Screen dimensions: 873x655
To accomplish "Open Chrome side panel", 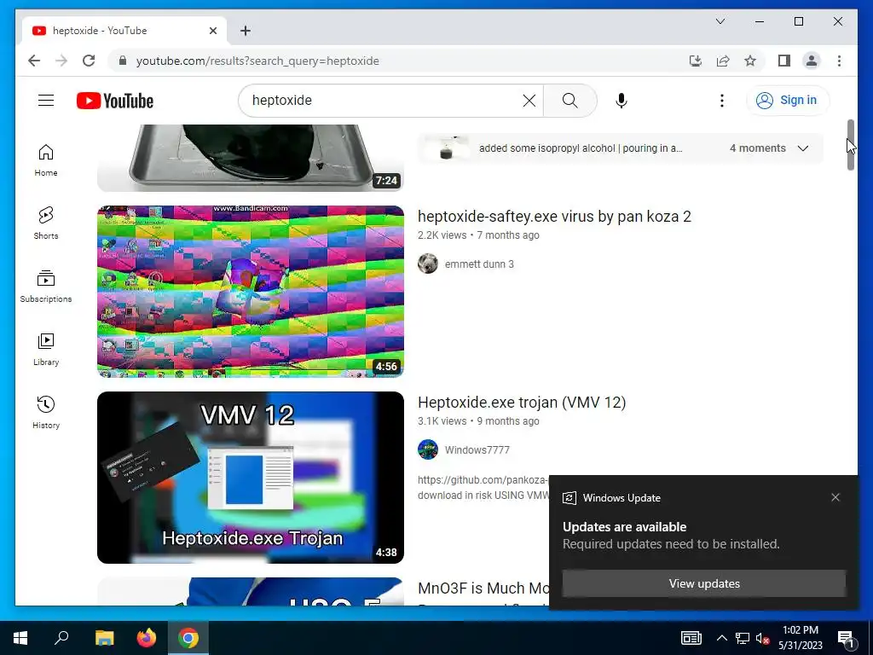I will coord(784,61).
